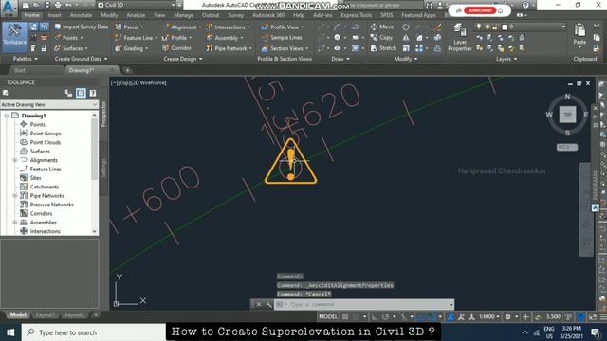Click the Prospector side tab
The height and width of the screenshot is (341, 607).
[x=103, y=115]
